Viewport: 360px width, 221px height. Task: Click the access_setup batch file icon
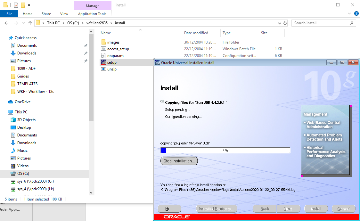coord(104,49)
